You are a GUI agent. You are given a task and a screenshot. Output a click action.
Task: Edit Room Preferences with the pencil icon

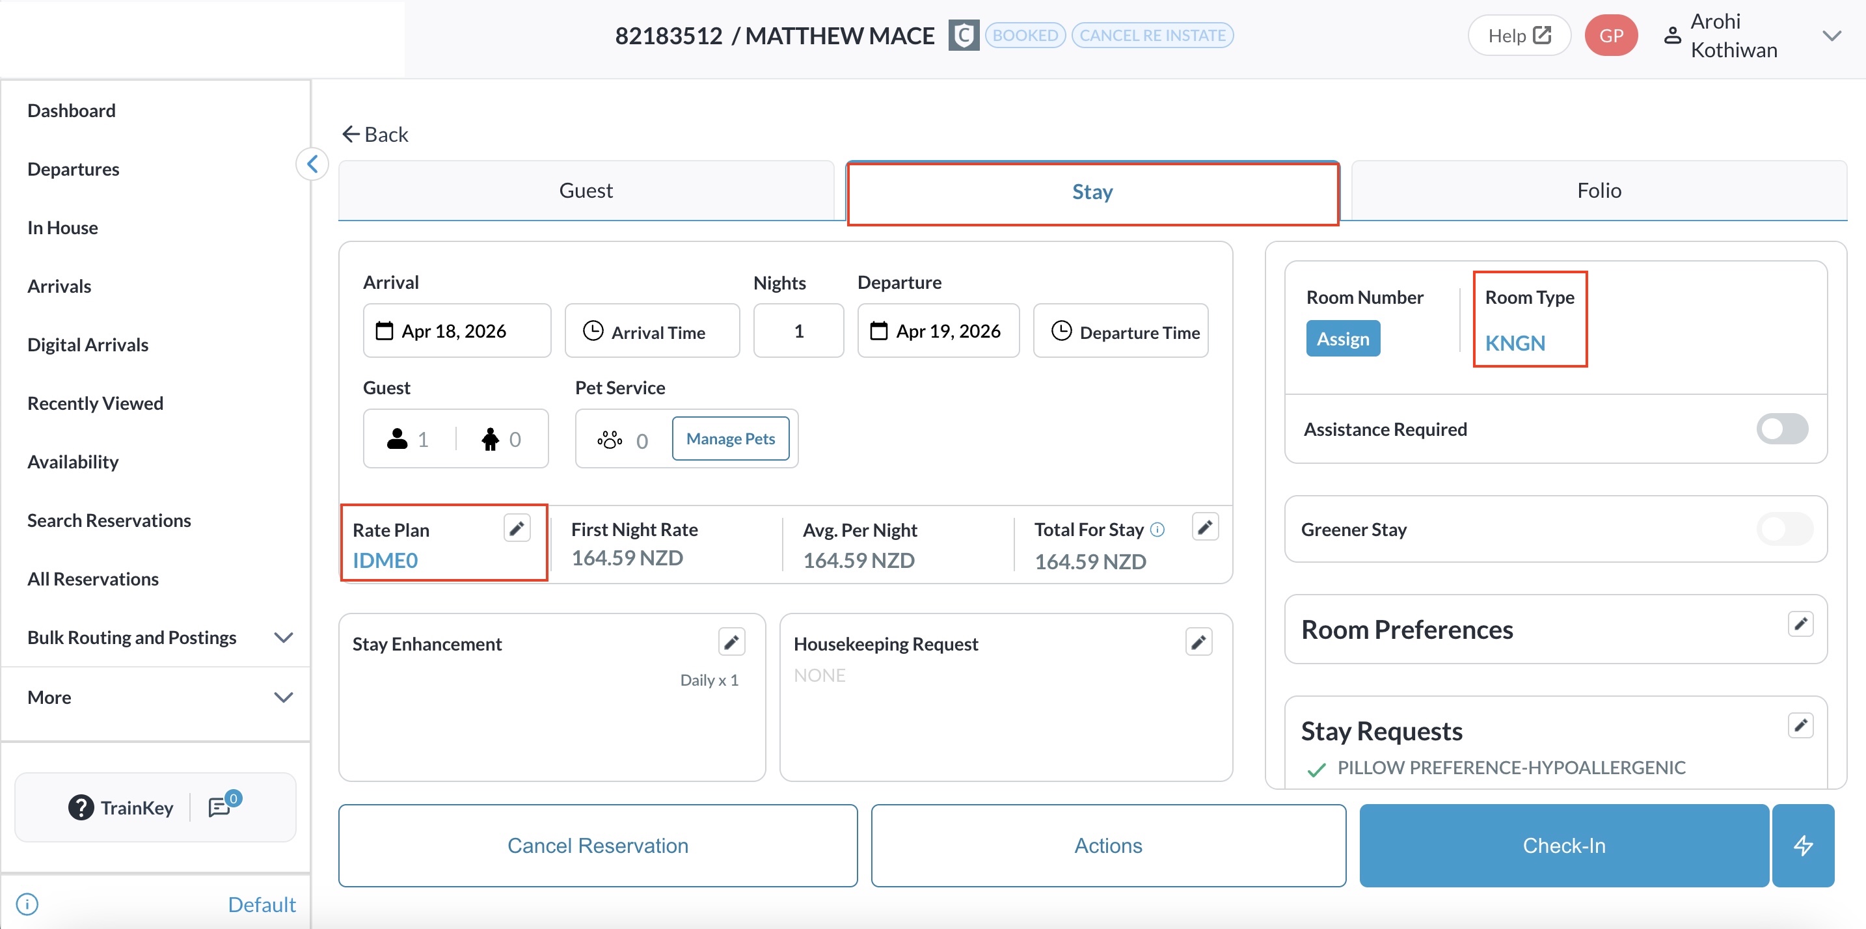[x=1800, y=624]
